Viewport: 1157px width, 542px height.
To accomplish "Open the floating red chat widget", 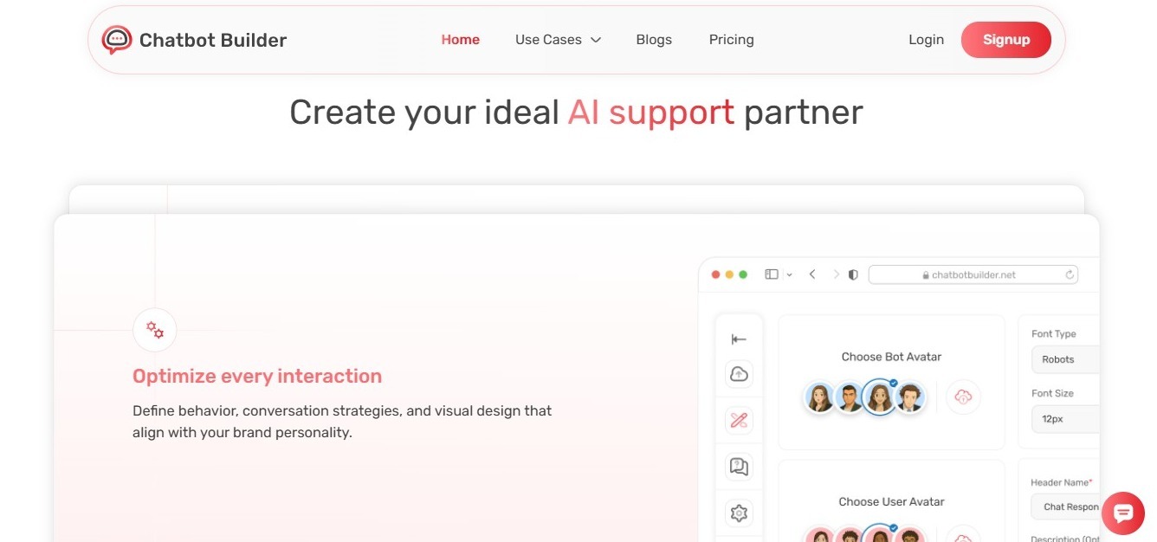I will [x=1123, y=513].
